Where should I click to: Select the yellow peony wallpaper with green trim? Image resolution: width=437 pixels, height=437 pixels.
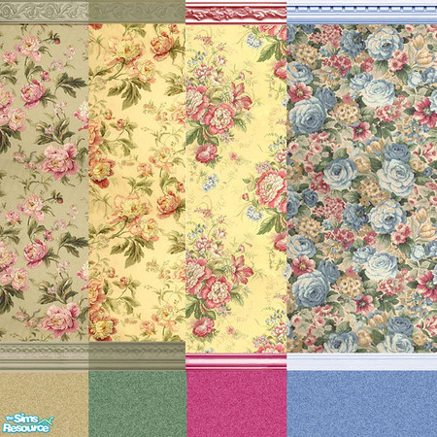[137, 183]
